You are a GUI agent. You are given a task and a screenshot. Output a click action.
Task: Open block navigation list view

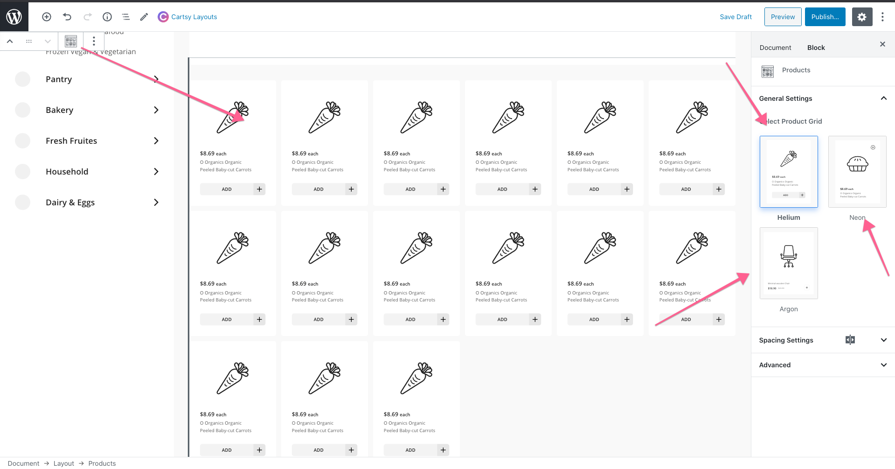[126, 17]
